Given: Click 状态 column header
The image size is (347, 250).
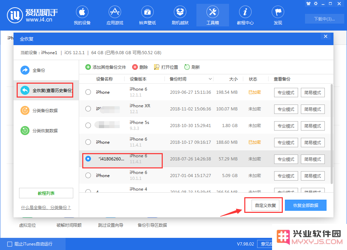Looking at the screenshot, I should (x=253, y=79).
